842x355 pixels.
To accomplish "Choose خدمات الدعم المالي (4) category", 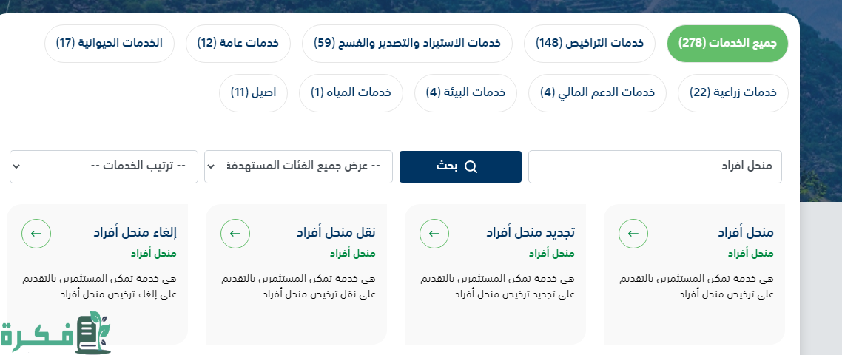I will [597, 93].
